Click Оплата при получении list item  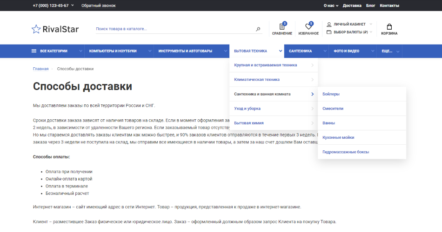[69, 172]
